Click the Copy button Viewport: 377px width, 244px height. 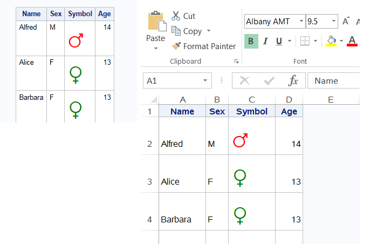pos(186,31)
